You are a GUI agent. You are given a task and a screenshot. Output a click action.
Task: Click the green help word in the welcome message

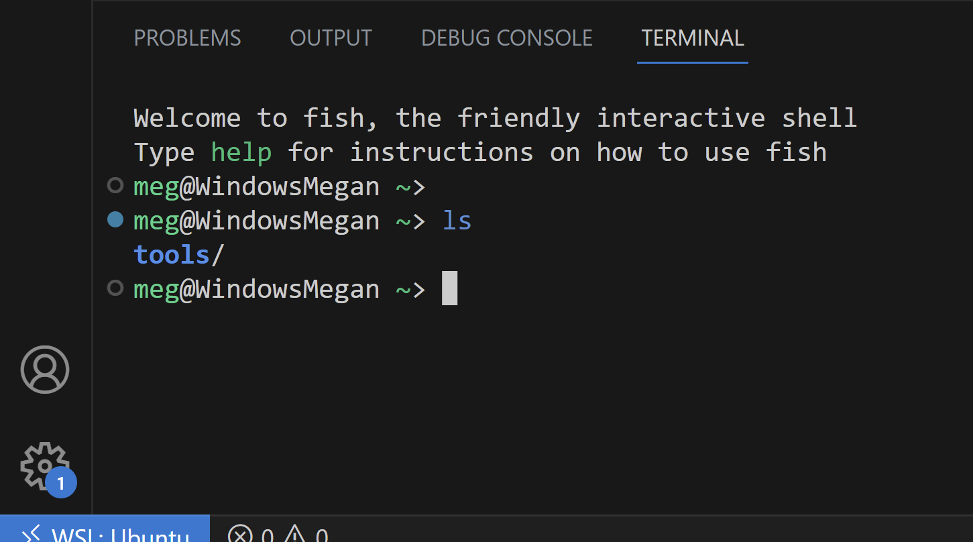(x=241, y=152)
